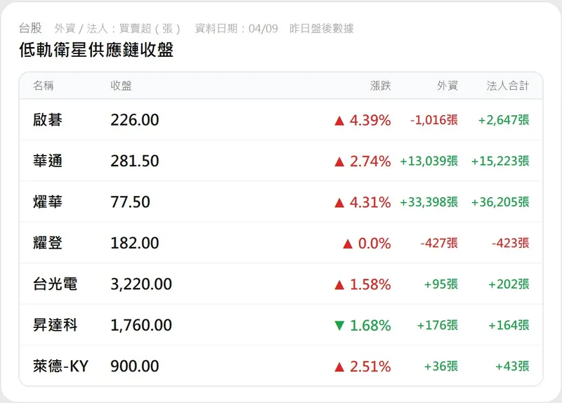Image resolution: width=562 pixels, height=403 pixels.
Task: Click 燿華's foreign investor value +33,398張
Action: [x=429, y=202]
